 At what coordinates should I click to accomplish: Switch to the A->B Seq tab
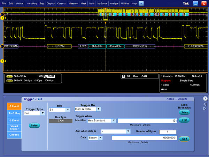pyautogui.click(x=14, y=113)
